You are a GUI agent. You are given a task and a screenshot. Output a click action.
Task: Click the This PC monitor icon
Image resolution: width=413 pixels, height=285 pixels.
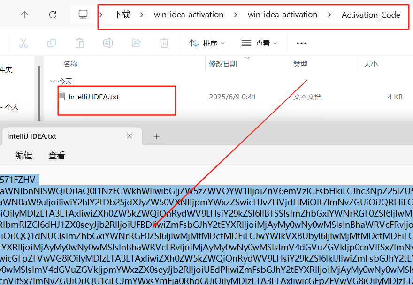click(x=83, y=14)
